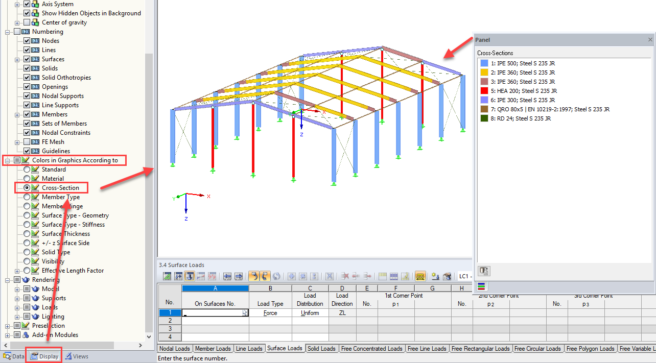The width and height of the screenshot is (656, 363).
Task: Click the last table toolbar icon before LC1
Action: (447, 276)
